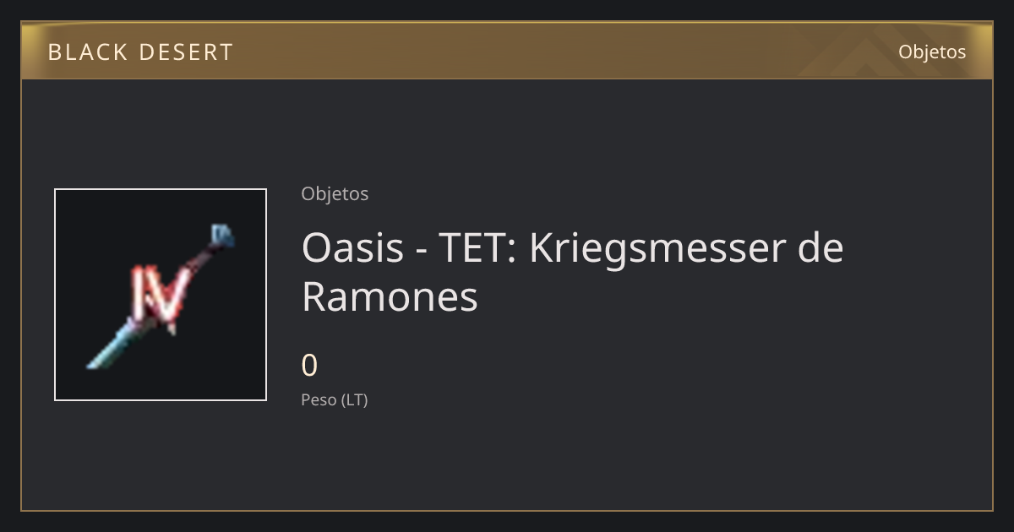Open Objetos link in the header

point(932,52)
